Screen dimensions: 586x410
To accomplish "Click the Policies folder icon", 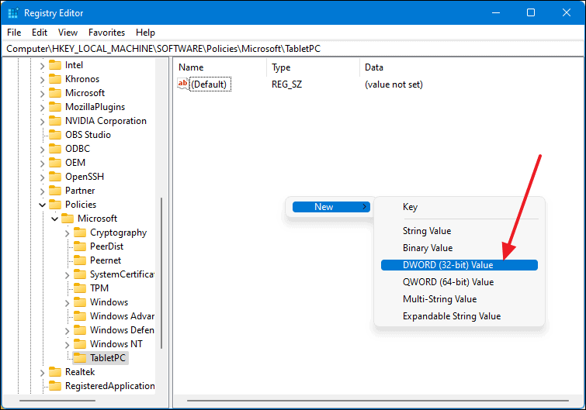I will pyautogui.click(x=55, y=205).
